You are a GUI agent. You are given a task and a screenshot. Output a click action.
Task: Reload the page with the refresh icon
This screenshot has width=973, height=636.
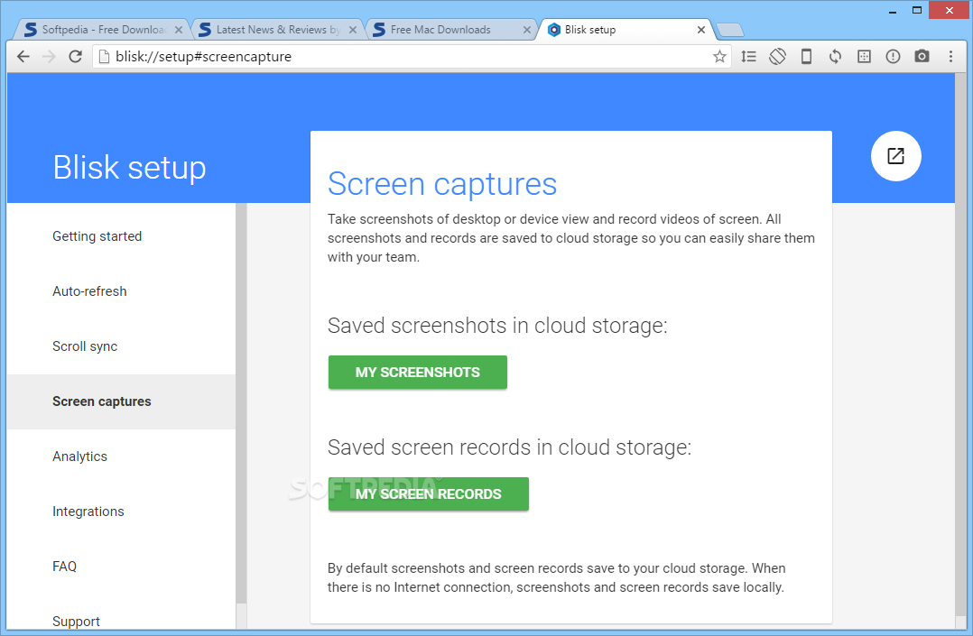point(75,57)
